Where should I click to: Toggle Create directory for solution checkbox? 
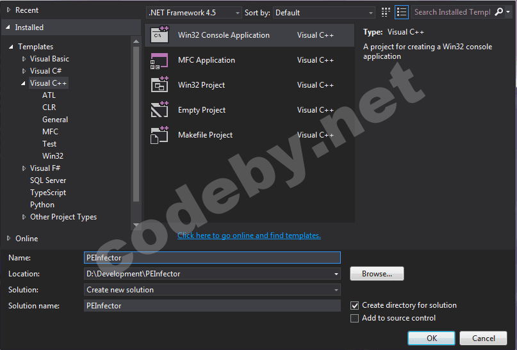pyautogui.click(x=355, y=306)
